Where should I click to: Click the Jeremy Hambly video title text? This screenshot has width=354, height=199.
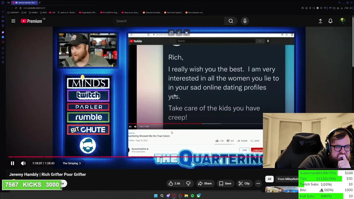(48, 174)
